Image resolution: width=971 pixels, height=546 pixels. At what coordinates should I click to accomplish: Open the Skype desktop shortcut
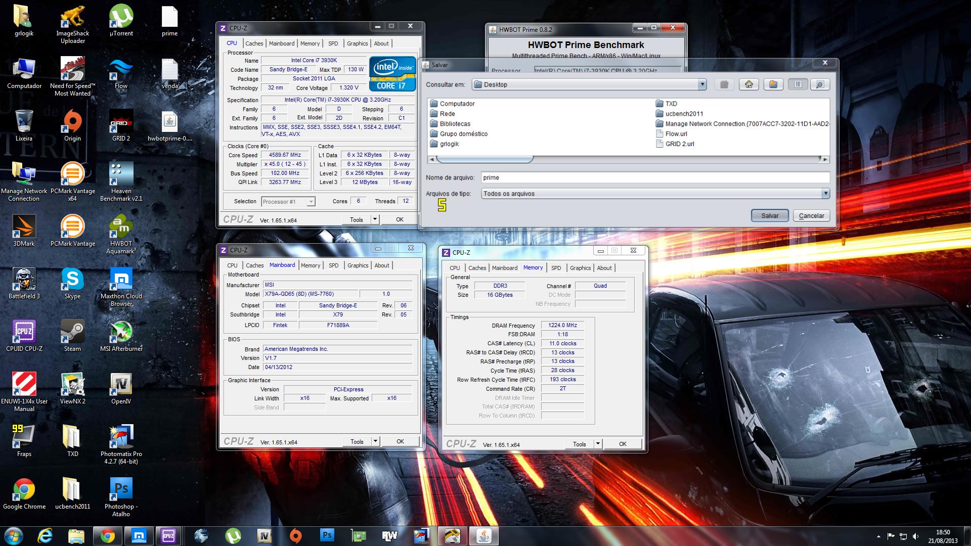(72, 284)
